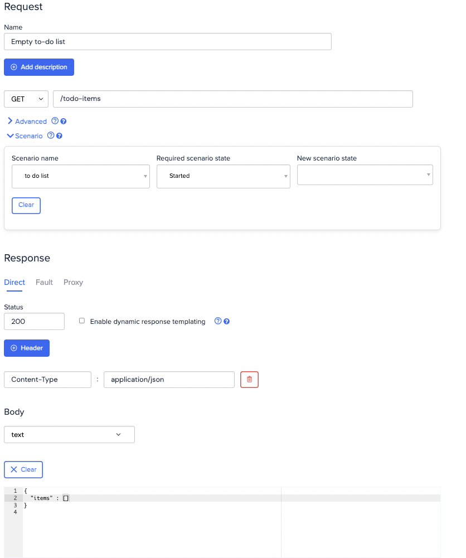Open outlined help icon next to Scenario
Screen dimensions: 466x558
pos(51,135)
